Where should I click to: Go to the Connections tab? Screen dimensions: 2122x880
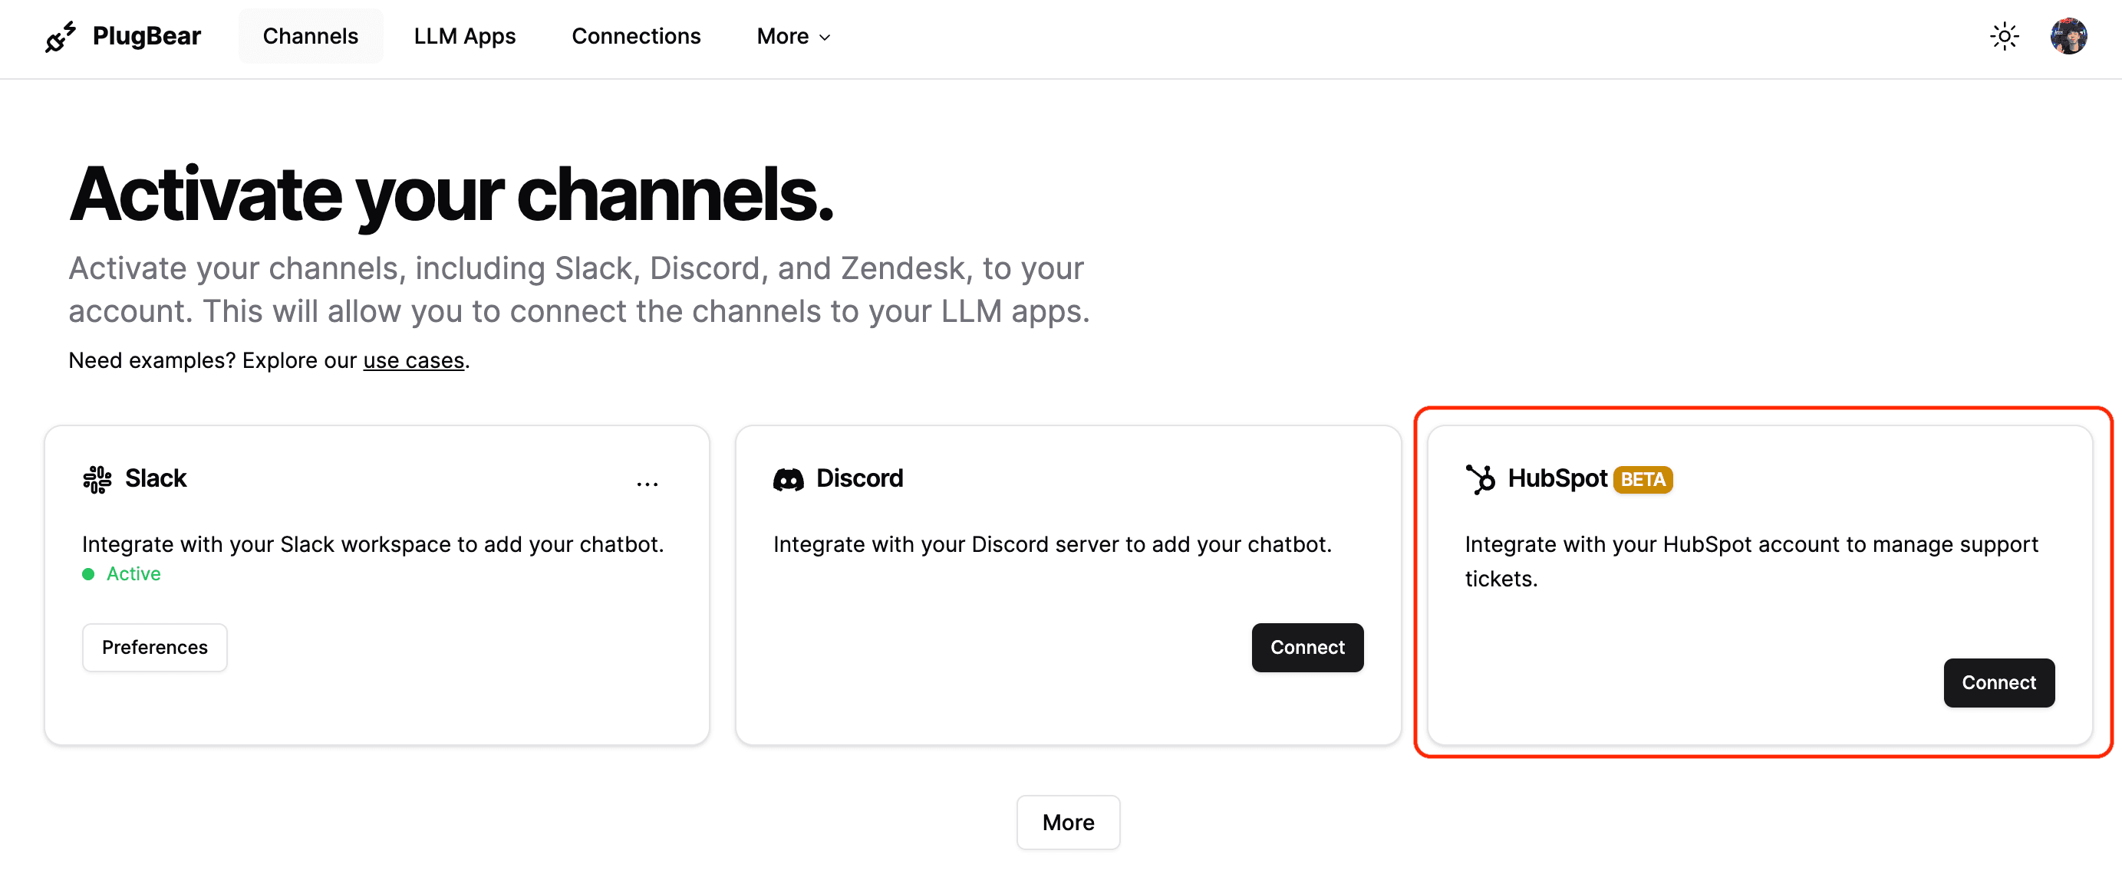pos(636,36)
